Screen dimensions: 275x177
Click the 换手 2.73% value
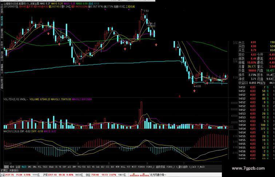[x=252, y=75]
